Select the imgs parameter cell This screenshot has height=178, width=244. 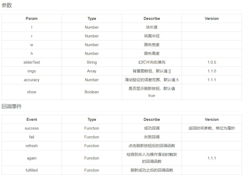32,71
